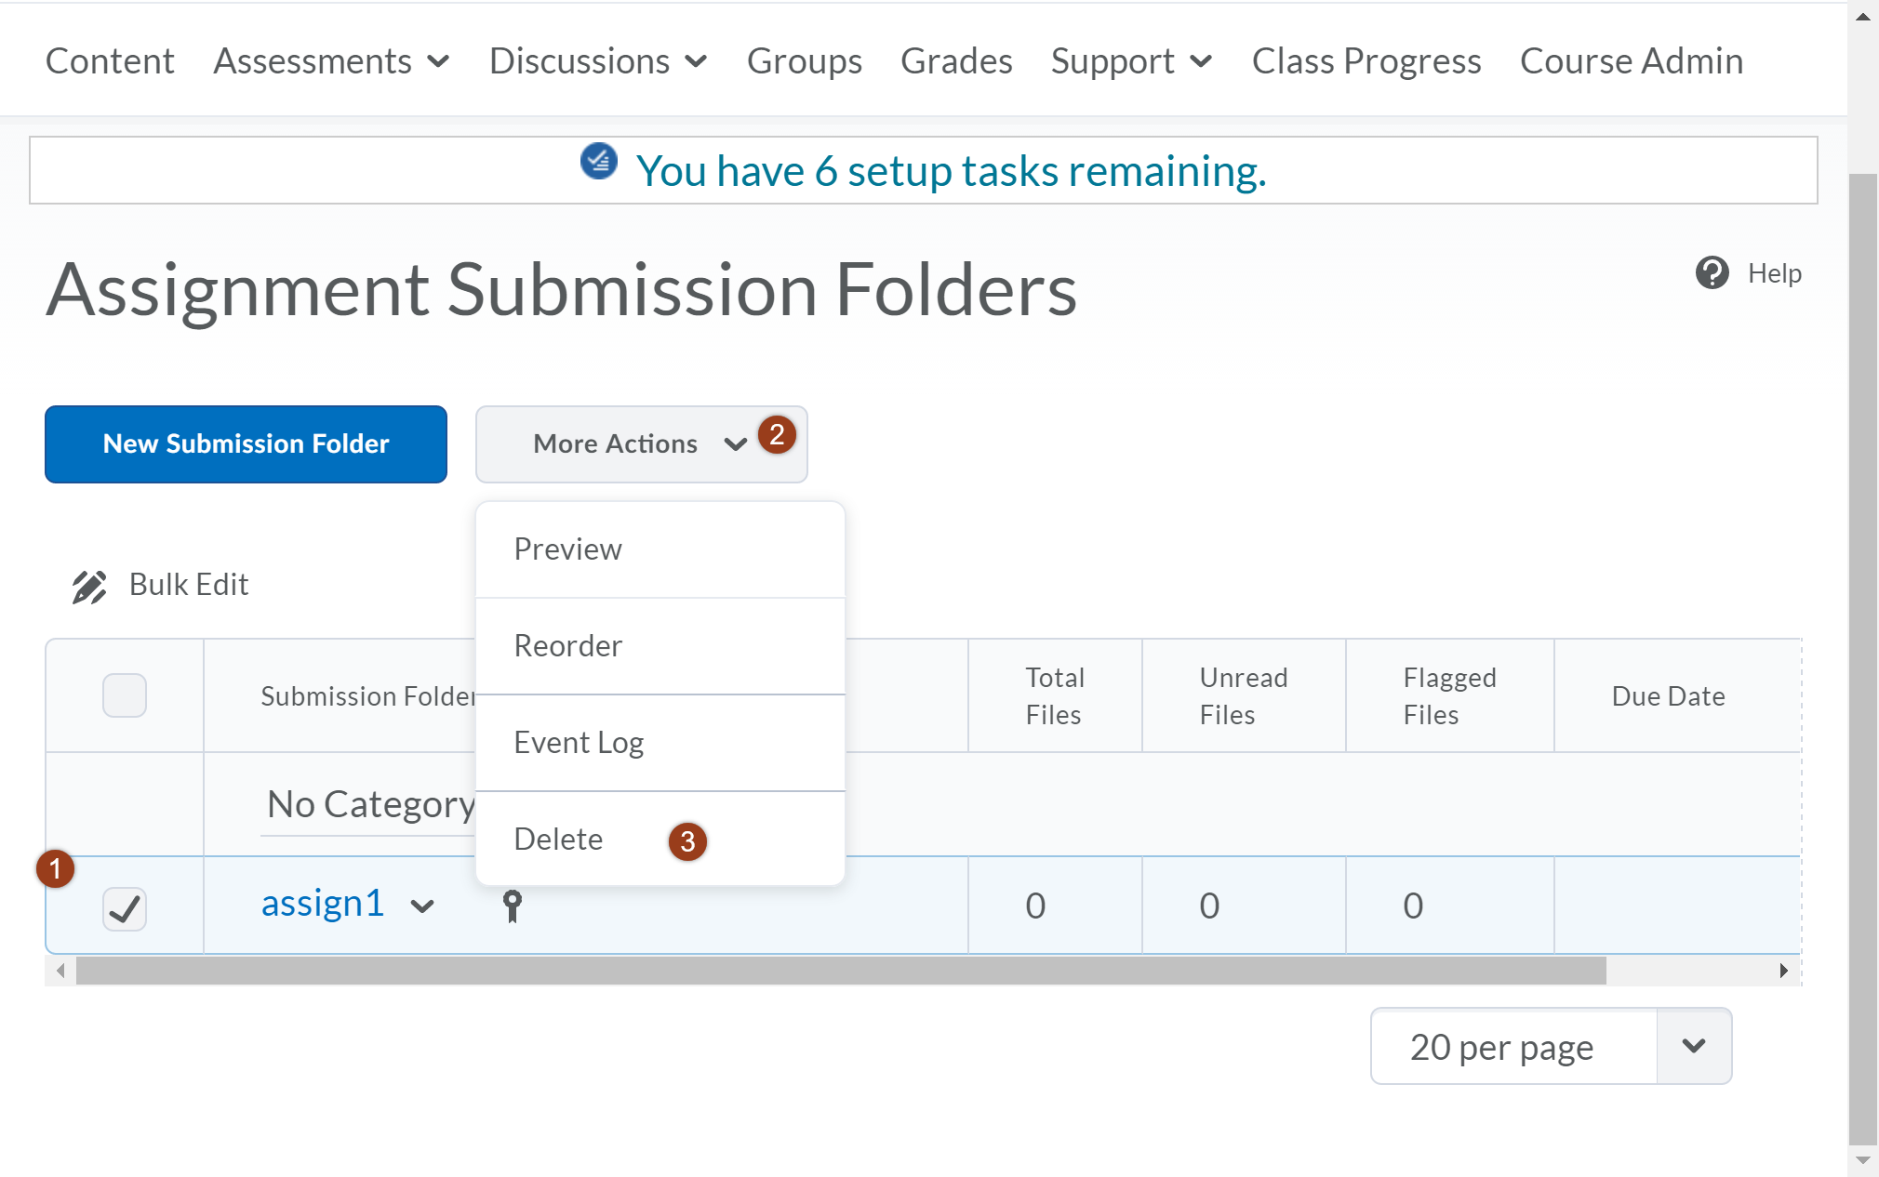The width and height of the screenshot is (1879, 1177).
Task: Open the setup tasks remaining link
Action: [x=951, y=171]
